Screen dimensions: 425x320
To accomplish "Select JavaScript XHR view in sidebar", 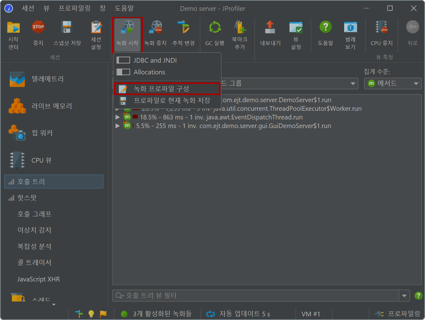I will pyautogui.click(x=54, y=279).
